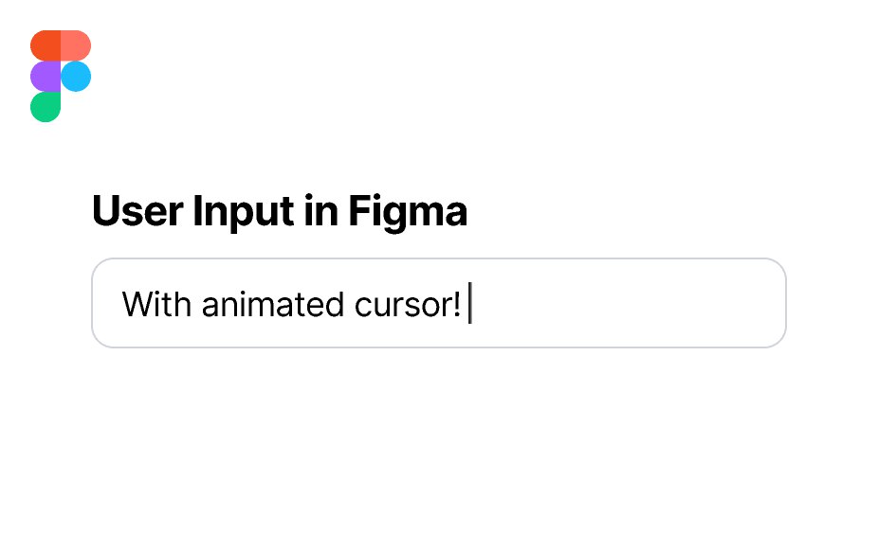Click the red top-left segment of Figma logo
This screenshot has width=878, height=534.
tap(46, 45)
